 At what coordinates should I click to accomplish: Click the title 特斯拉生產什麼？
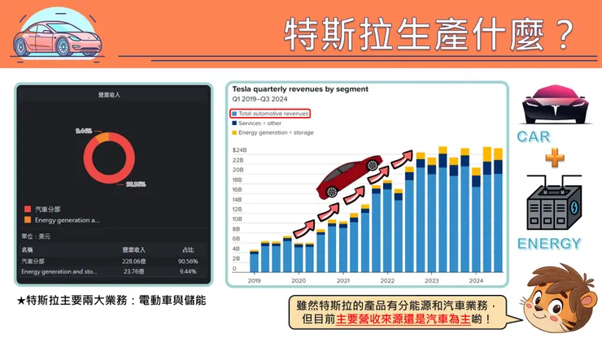click(430, 34)
